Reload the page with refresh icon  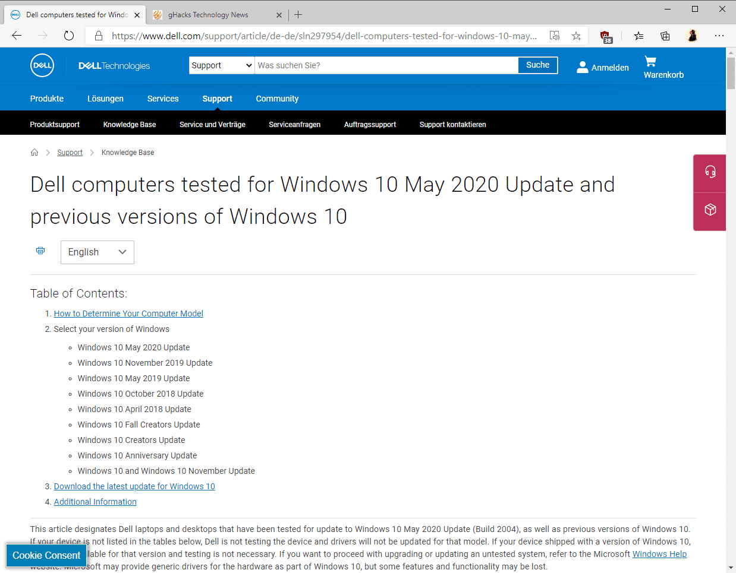[x=69, y=36]
